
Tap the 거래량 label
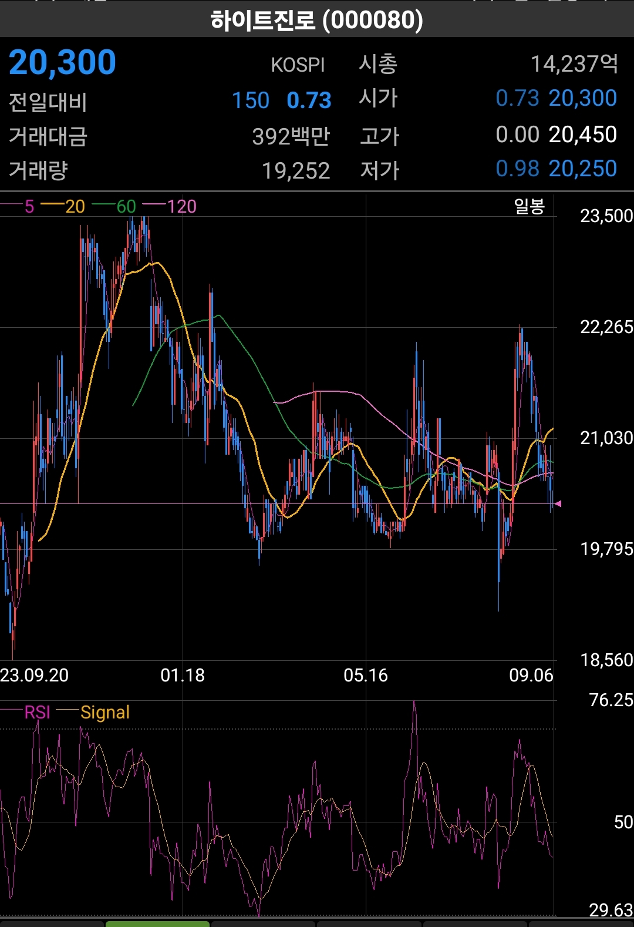(x=39, y=170)
